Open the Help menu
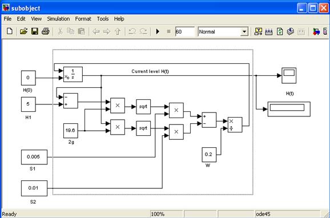The width and height of the screenshot is (330, 218). [119, 19]
